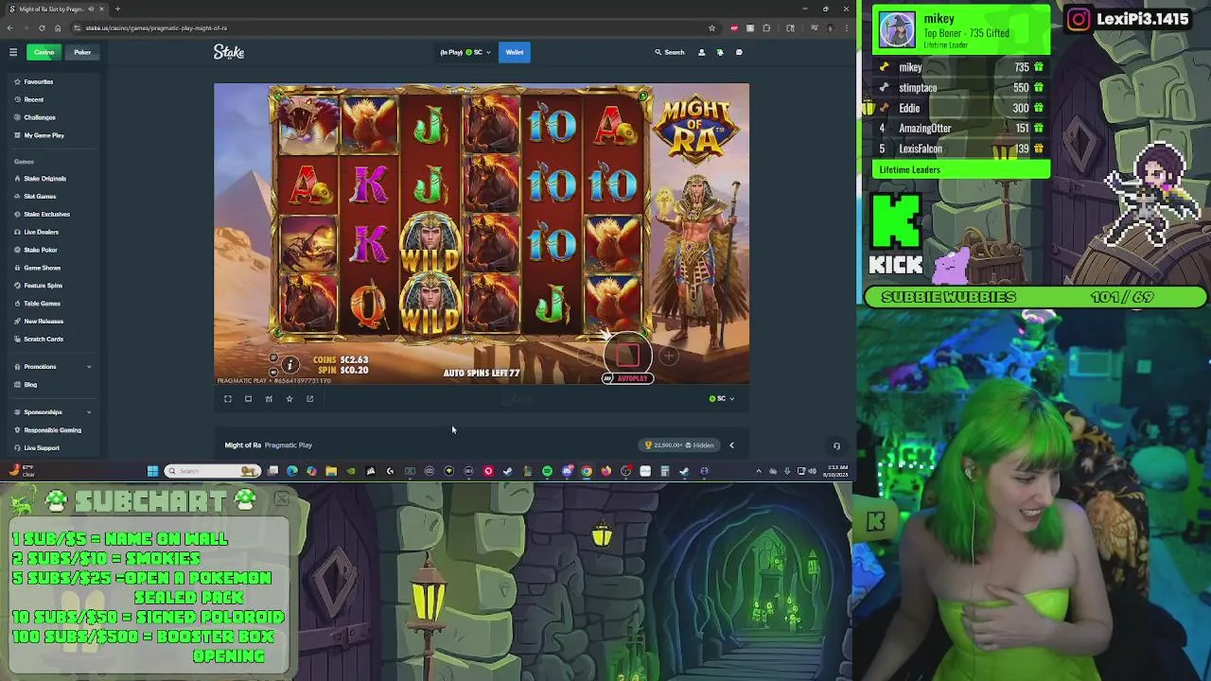
Task: Expand the Sponsorships section
Action: pyautogui.click(x=53, y=411)
